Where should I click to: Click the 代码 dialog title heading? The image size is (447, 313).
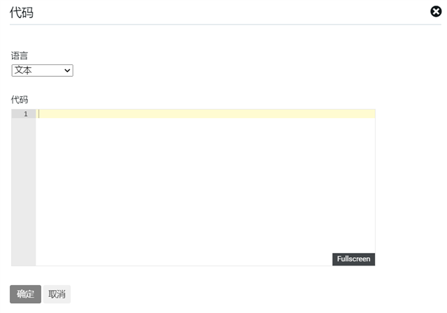click(x=22, y=13)
